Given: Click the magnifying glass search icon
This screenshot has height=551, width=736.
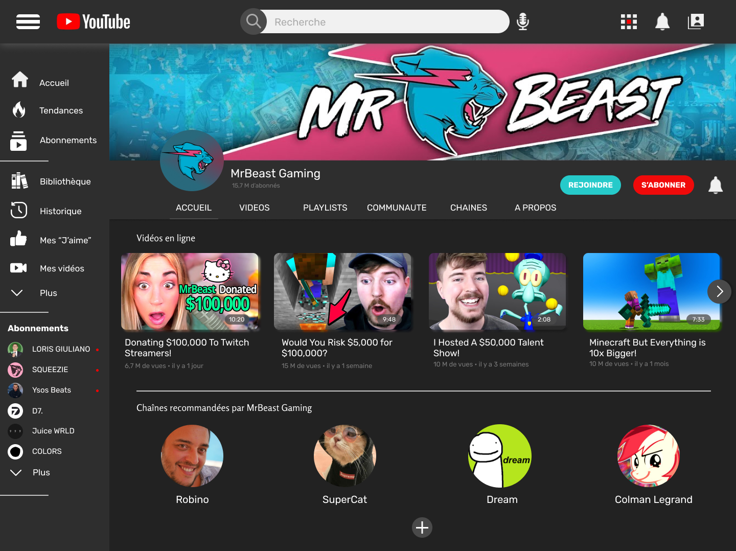Looking at the screenshot, I should coord(254,21).
